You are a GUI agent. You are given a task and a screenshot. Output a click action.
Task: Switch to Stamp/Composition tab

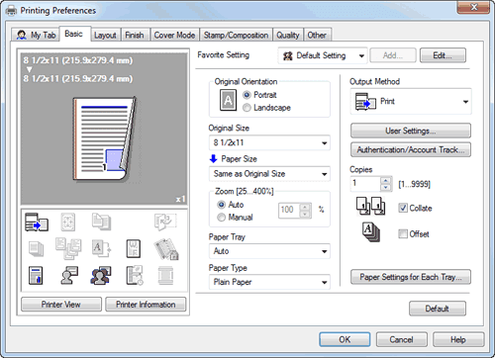pyautogui.click(x=236, y=35)
